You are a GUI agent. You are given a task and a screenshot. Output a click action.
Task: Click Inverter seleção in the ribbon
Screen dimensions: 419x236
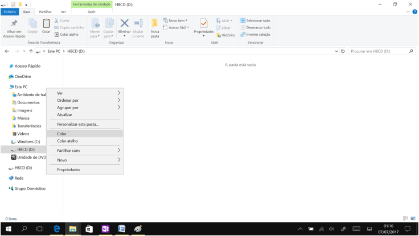[x=255, y=35]
